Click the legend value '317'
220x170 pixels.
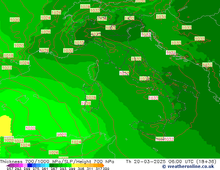coord(99,169)
